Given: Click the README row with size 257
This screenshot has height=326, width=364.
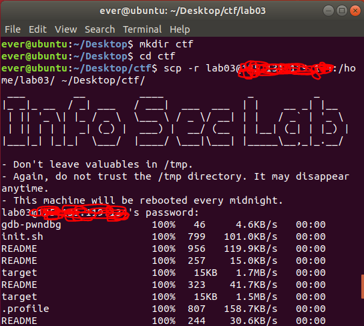Looking at the screenshot, I should (x=164, y=261).
